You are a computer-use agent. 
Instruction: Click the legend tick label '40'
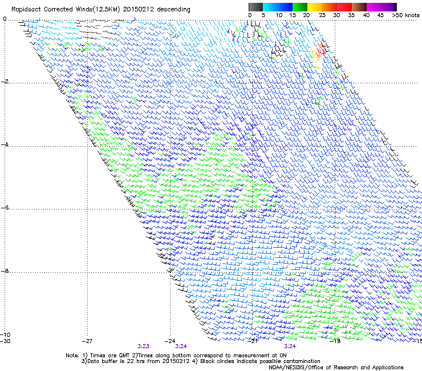(x=366, y=15)
